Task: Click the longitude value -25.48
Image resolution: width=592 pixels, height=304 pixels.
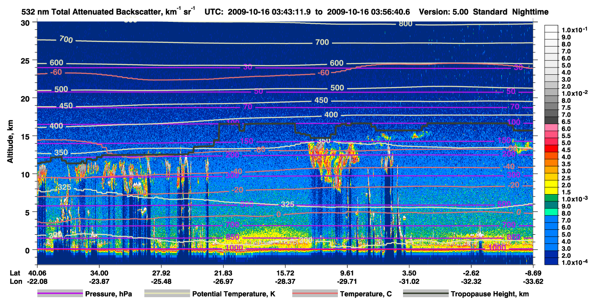Action: pos(161,281)
